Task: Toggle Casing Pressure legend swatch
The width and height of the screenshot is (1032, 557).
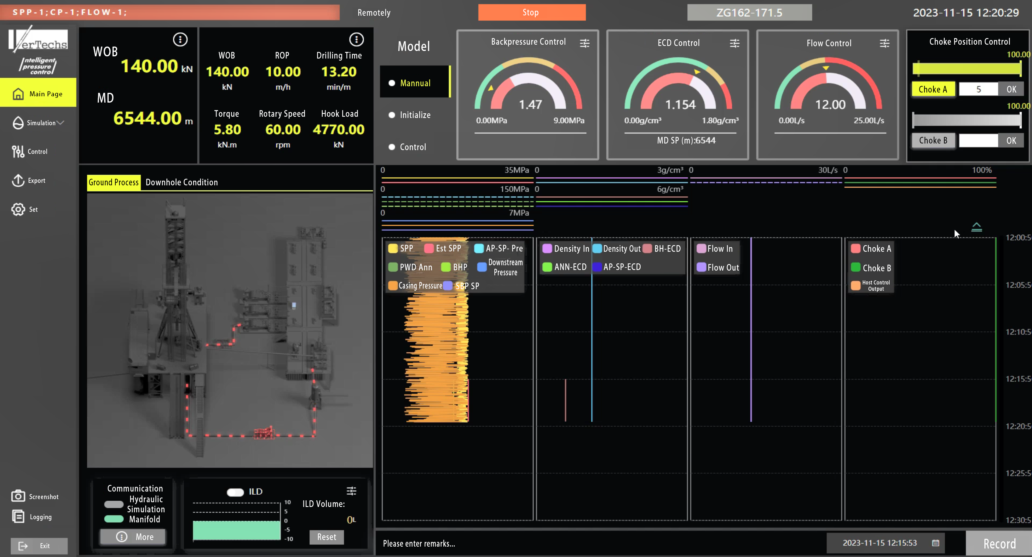Action: click(x=393, y=285)
